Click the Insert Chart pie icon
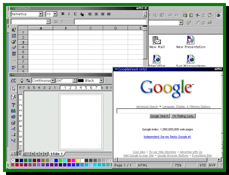This screenshot has width=229, height=175. point(14,42)
